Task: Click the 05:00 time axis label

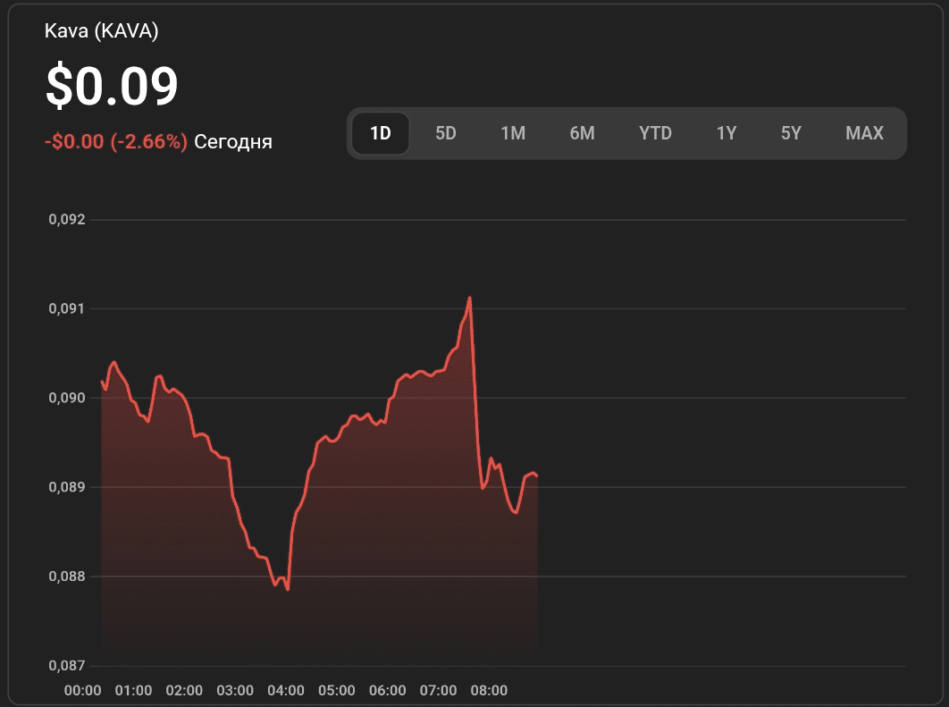Action: [x=337, y=690]
